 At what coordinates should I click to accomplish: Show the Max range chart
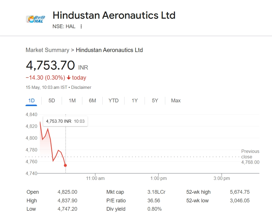tap(176, 101)
